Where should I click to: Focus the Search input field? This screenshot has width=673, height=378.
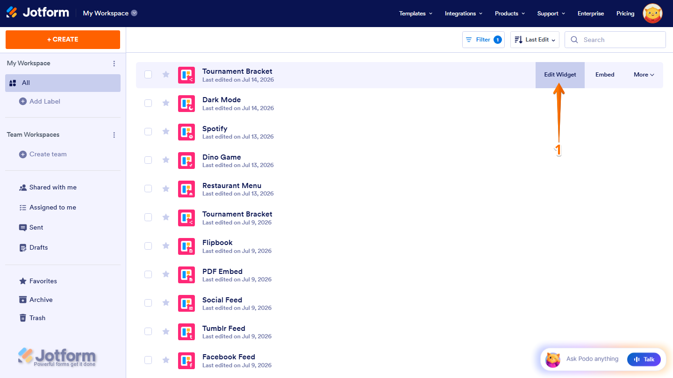coord(615,40)
